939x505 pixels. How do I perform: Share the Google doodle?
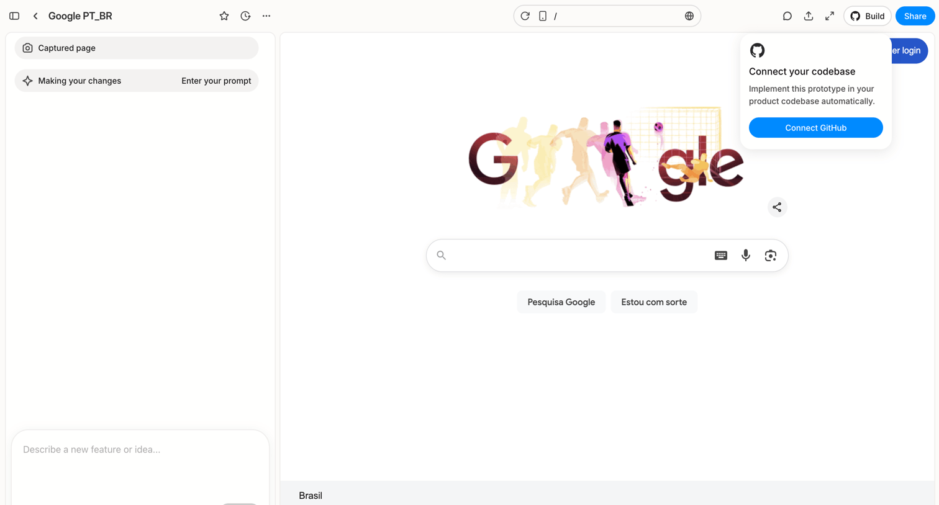(777, 207)
